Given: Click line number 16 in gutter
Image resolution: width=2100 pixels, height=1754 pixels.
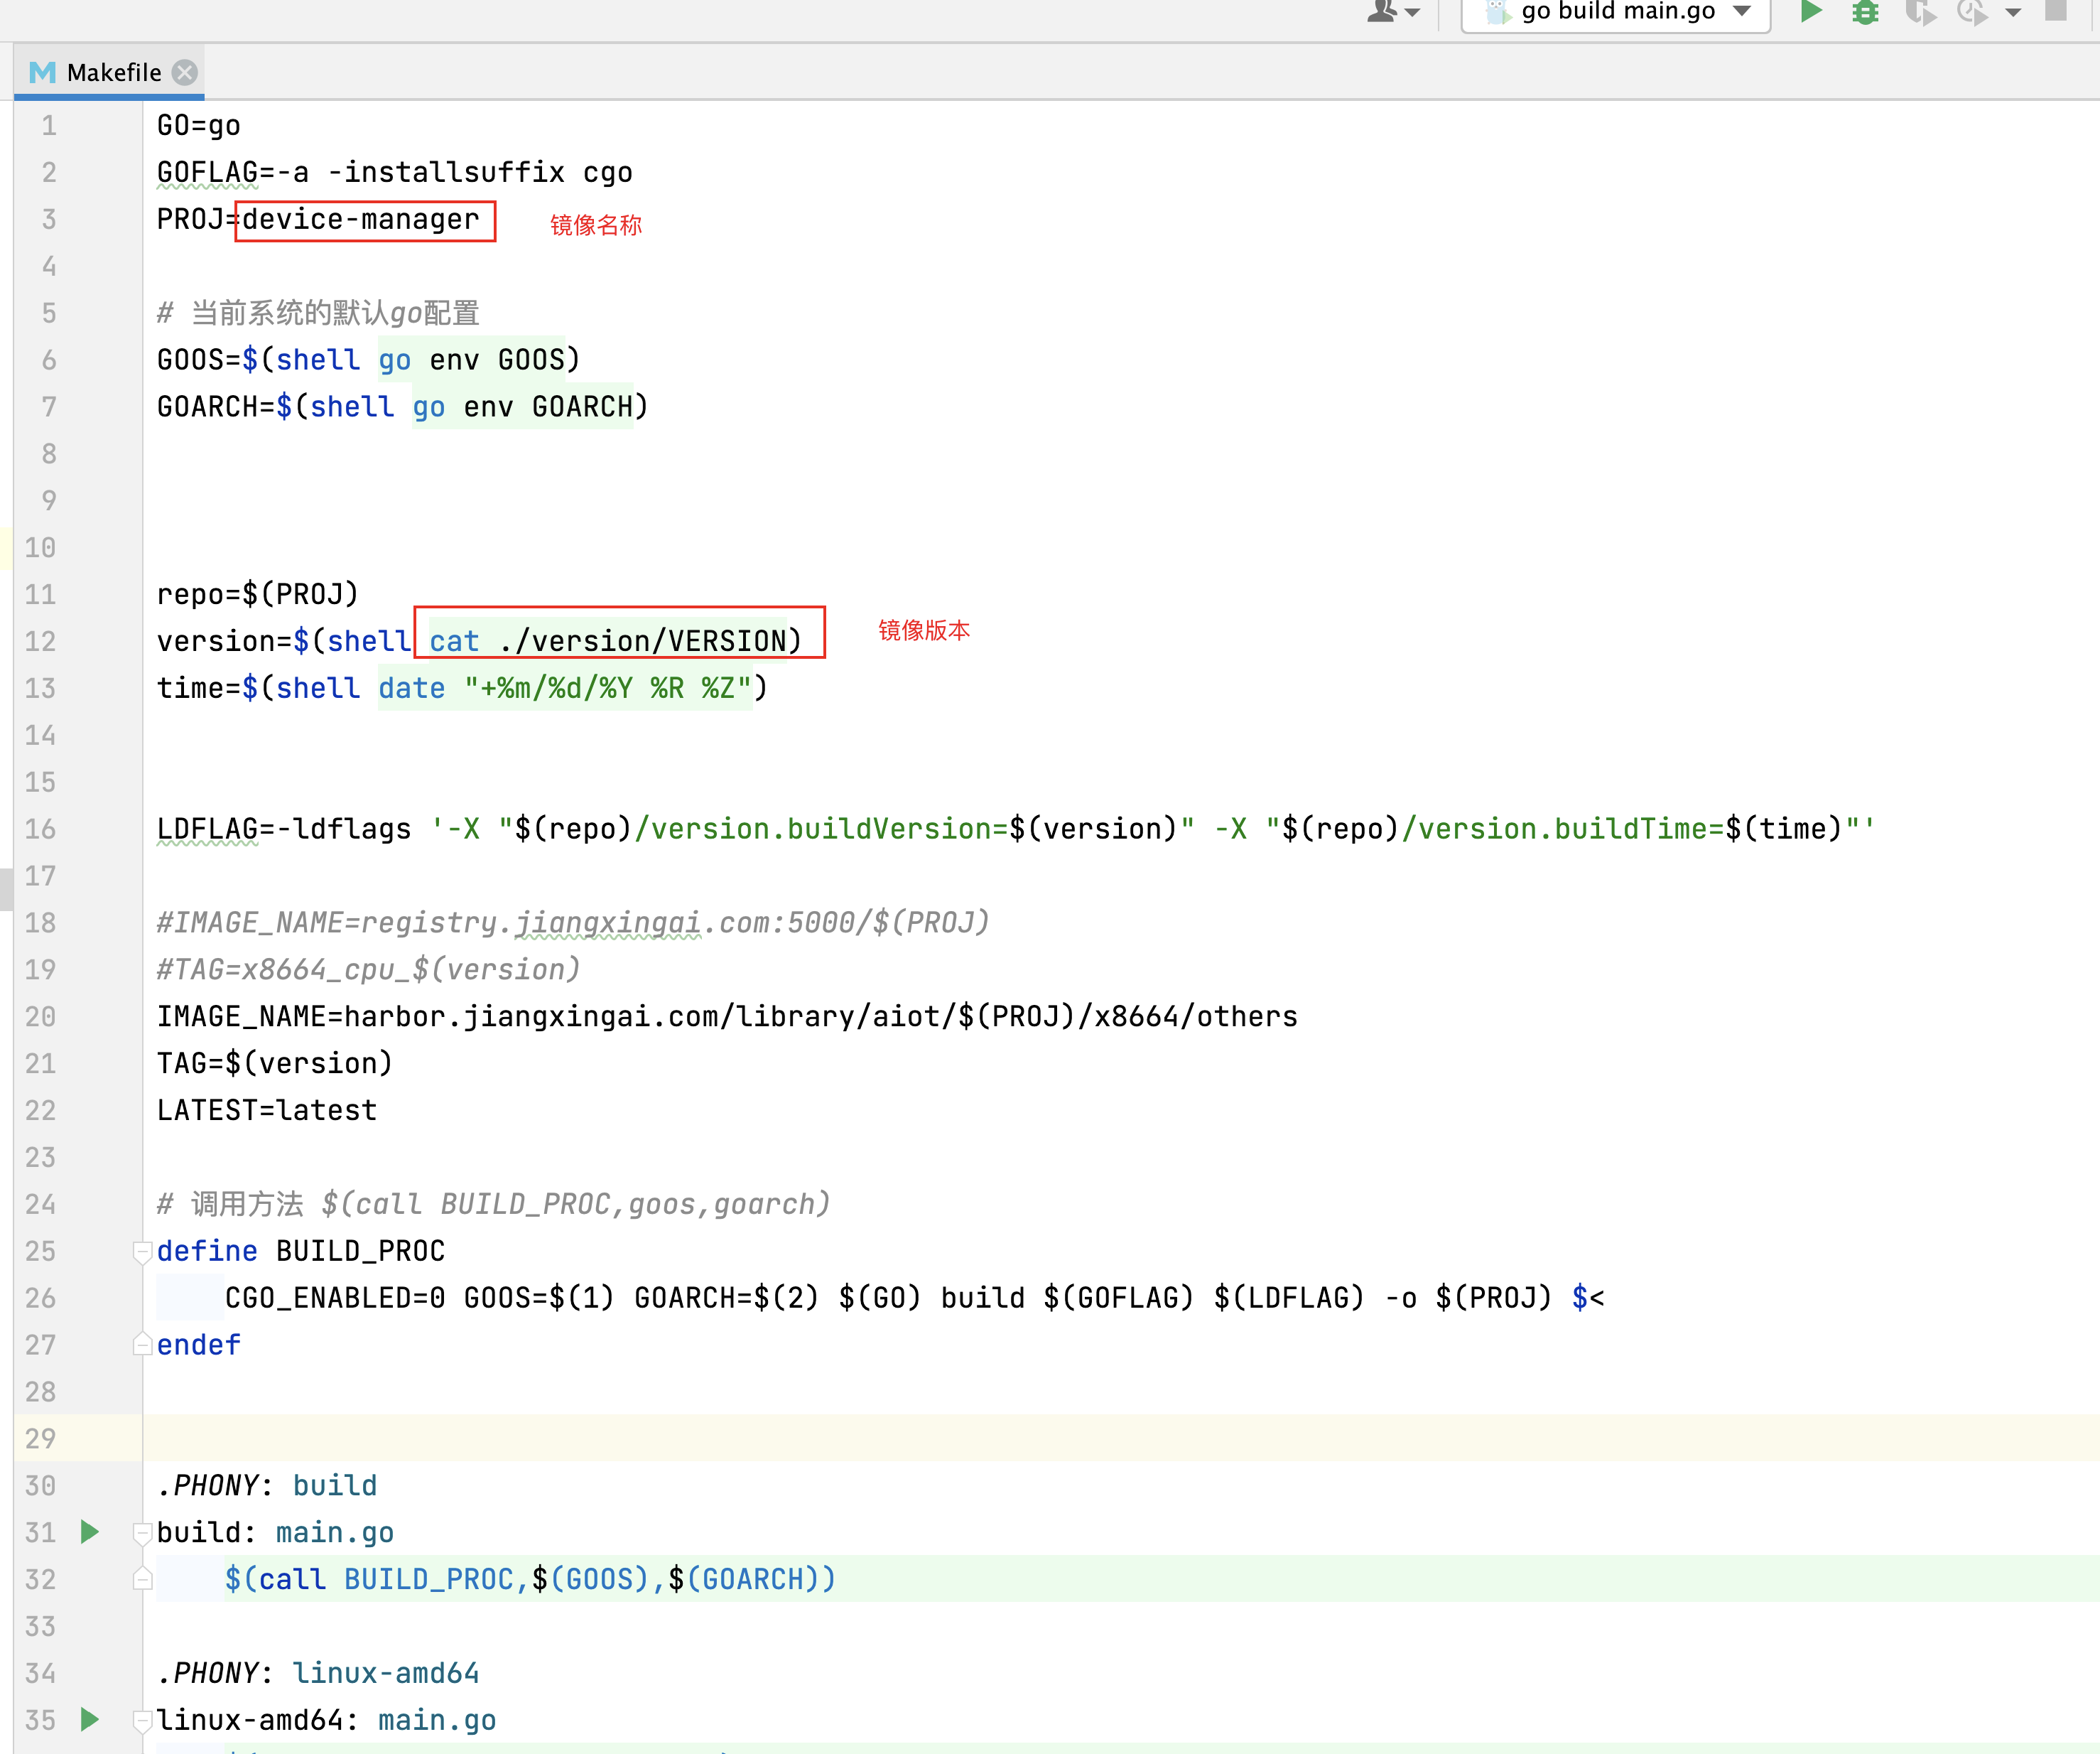Looking at the screenshot, I should point(40,829).
